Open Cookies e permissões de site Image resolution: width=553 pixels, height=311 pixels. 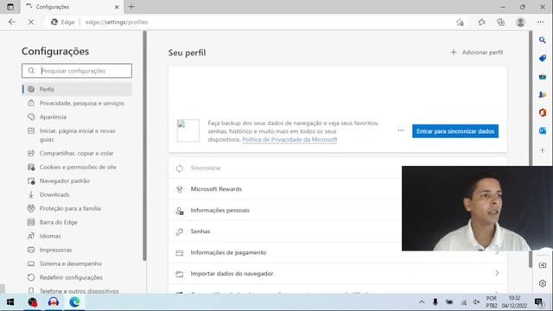(x=77, y=167)
